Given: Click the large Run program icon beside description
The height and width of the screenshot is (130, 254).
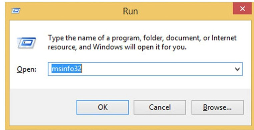Looking at the screenshot, I should point(26,43).
